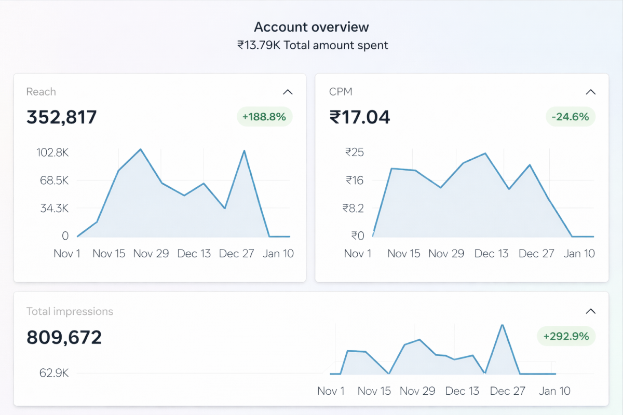
Task: Click the 102.8K axis label in Reach chart
Action: pyautogui.click(x=52, y=153)
